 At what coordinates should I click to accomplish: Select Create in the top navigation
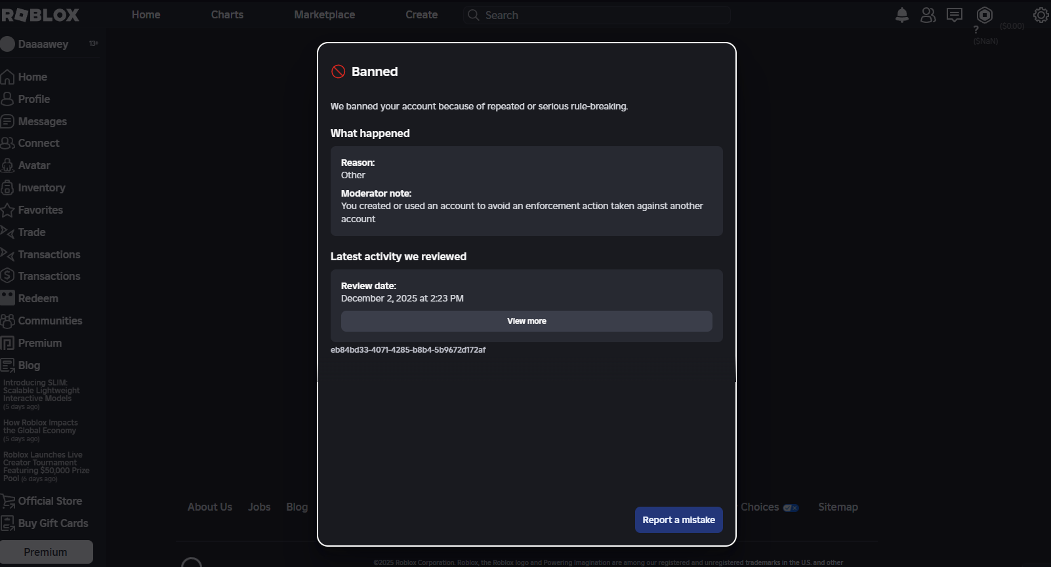tap(421, 15)
